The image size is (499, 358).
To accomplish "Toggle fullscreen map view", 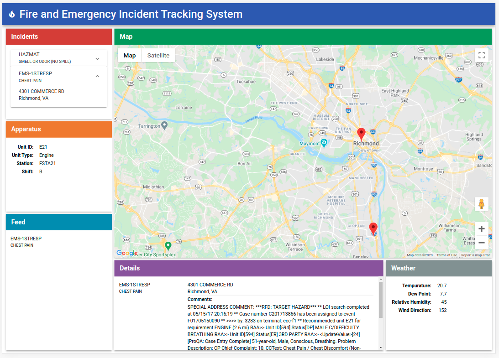I will tap(482, 55).
